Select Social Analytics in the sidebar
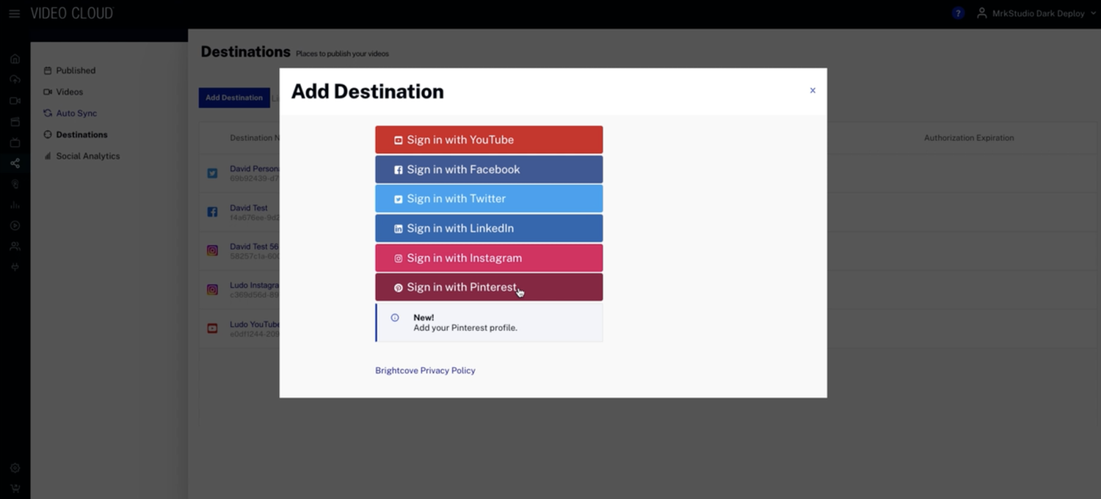Viewport: 1101px width, 499px height. click(87, 156)
